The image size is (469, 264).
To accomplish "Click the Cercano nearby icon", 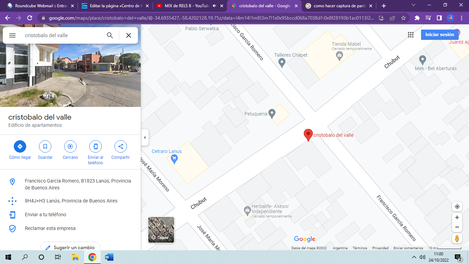I will pos(70,146).
